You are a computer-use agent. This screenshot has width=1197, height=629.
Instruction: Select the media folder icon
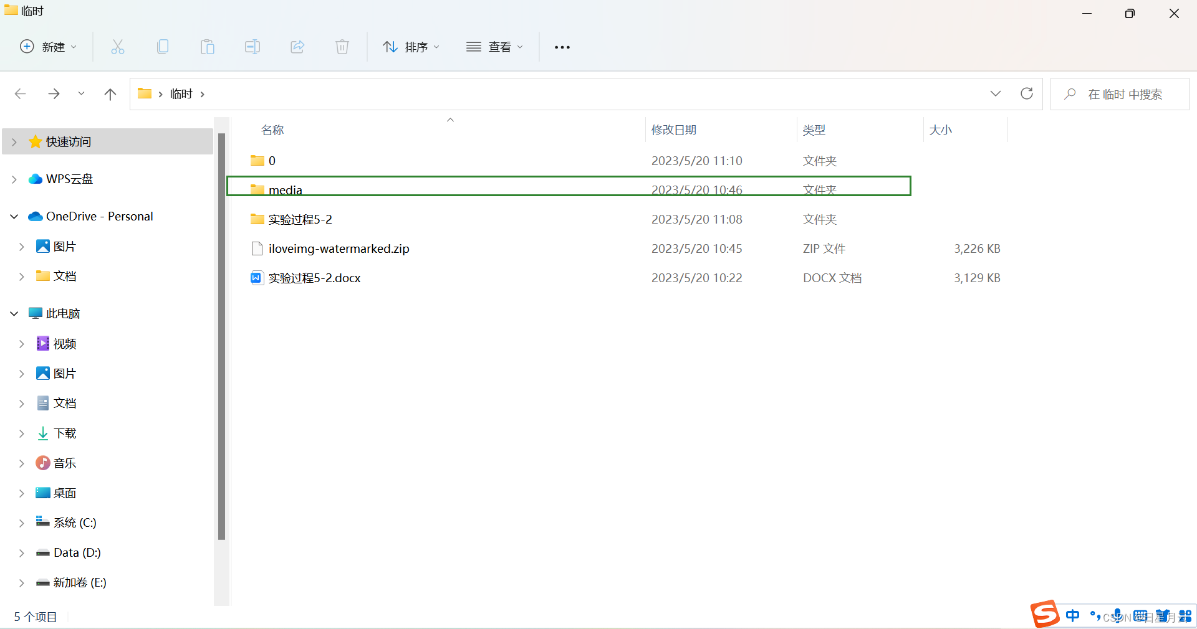(257, 190)
